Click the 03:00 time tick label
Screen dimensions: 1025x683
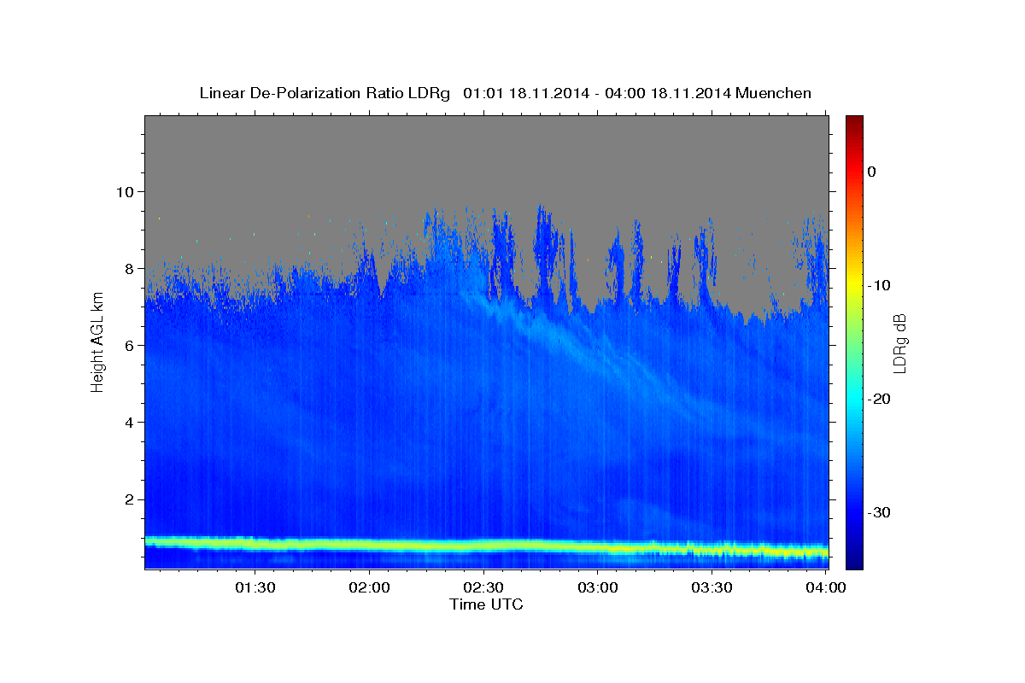[x=598, y=588]
